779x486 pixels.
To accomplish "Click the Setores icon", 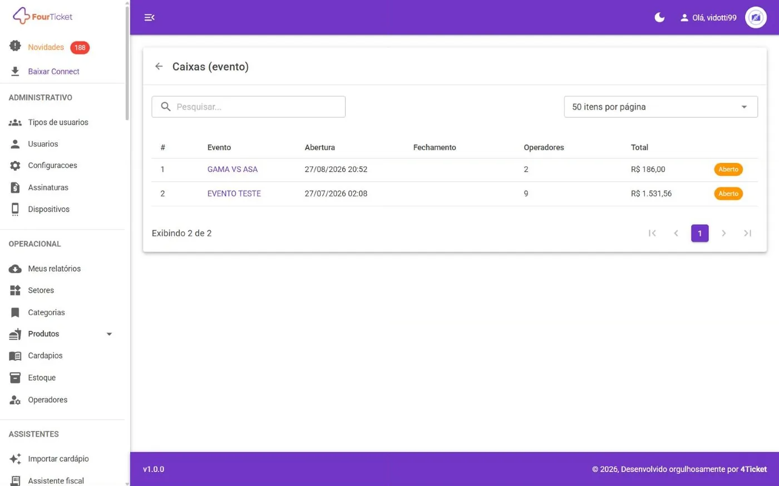I will click(15, 290).
